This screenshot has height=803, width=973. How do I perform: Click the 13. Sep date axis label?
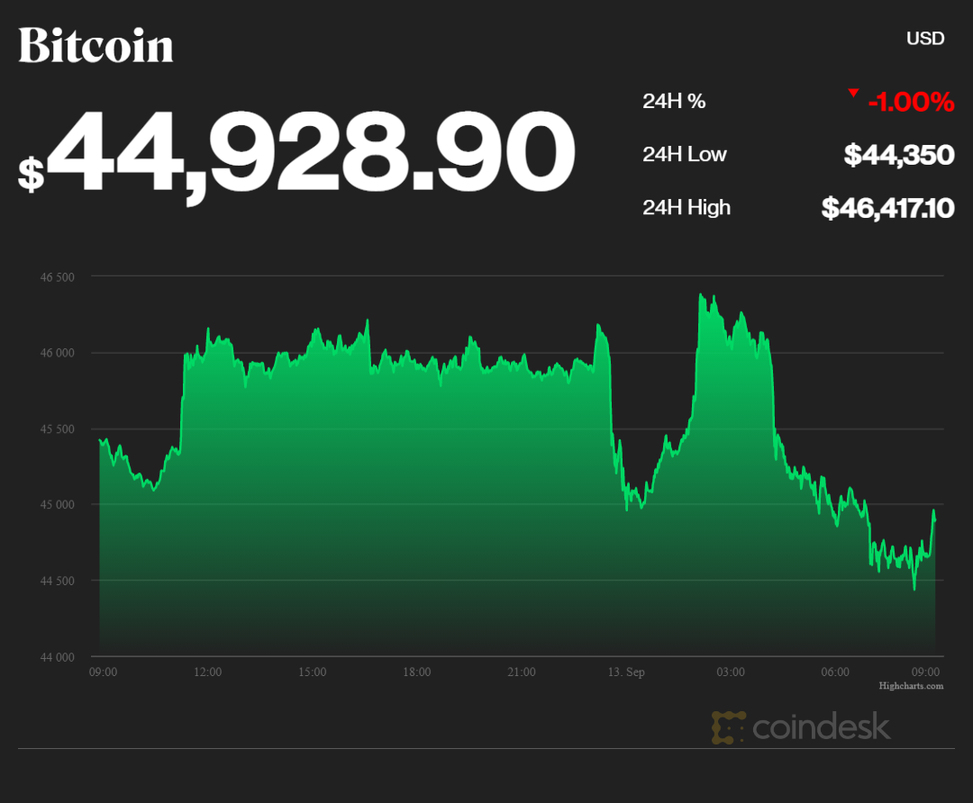click(x=626, y=672)
